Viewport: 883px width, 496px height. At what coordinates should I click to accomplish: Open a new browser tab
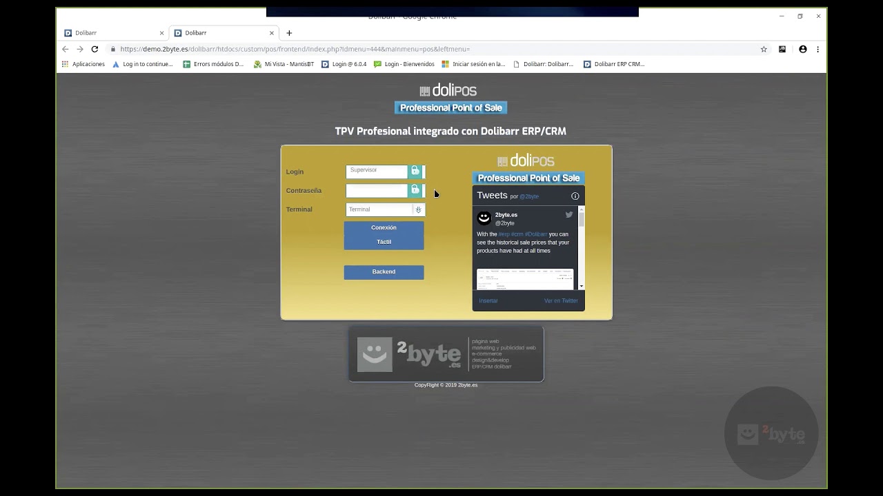[289, 33]
